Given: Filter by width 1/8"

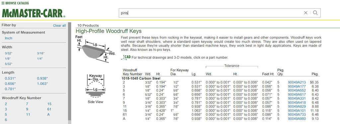Looking at the screenshot, I should click(x=8, y=59).
